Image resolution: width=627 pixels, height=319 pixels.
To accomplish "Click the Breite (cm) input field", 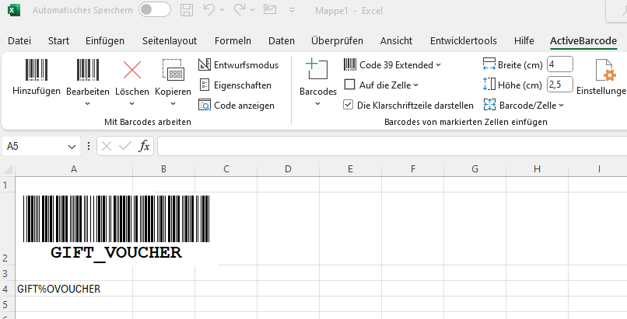I will [x=560, y=64].
